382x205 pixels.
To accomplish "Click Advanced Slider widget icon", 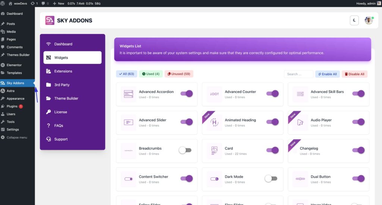I will (128, 122).
